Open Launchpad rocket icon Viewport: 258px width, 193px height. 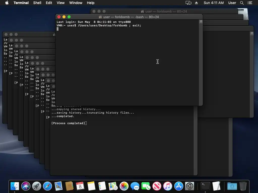pos(37,186)
